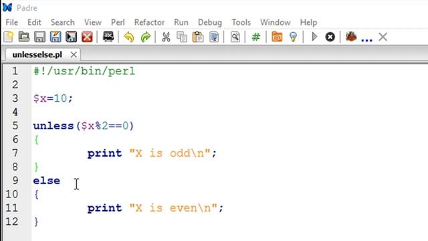Stop execution with the black circle X icon

pos(330,37)
